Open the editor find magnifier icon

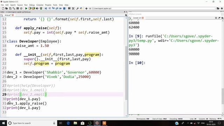[x=126, y=15]
